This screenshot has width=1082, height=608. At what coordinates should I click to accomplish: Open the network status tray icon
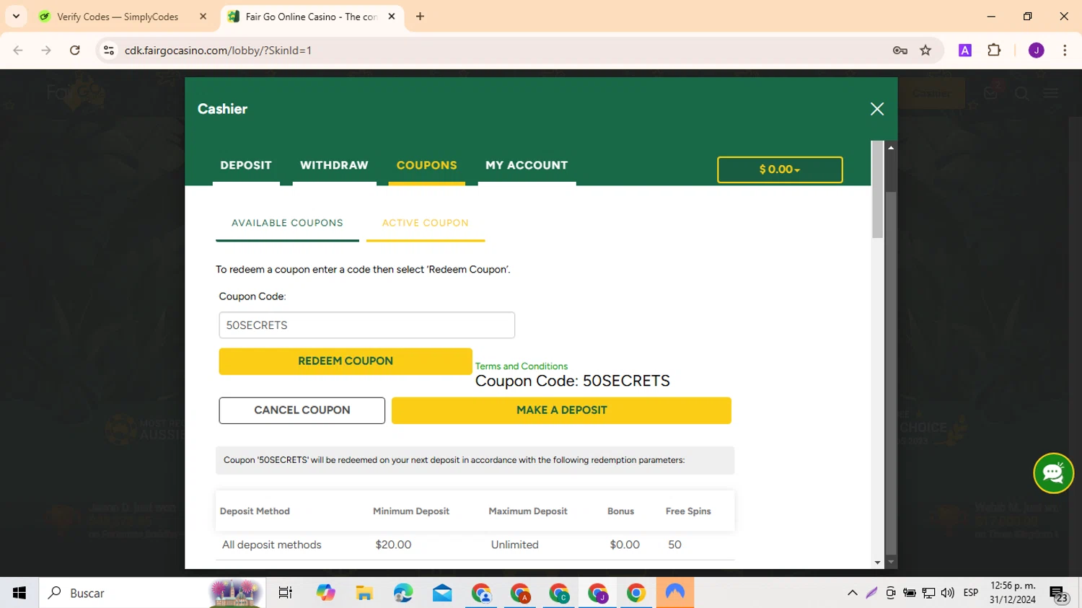pos(928,593)
